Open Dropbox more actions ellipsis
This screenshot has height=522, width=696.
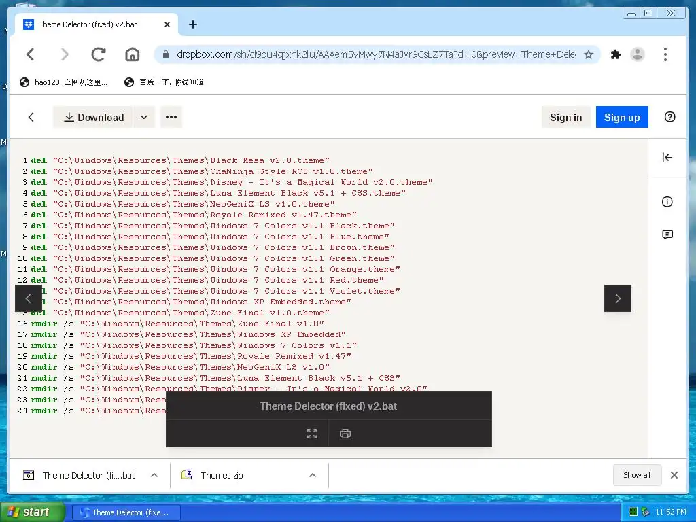pyautogui.click(x=171, y=117)
